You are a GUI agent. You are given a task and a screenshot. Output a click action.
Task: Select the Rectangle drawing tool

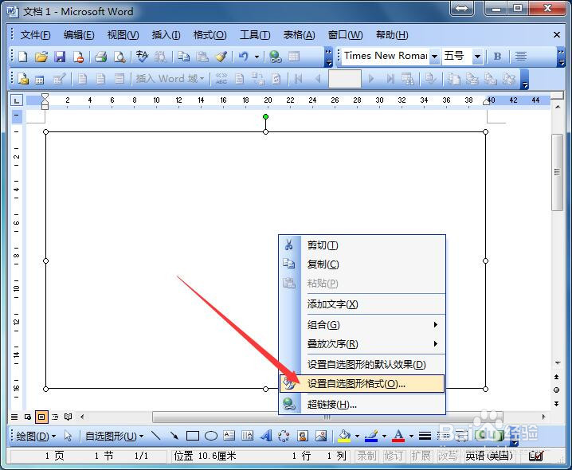click(192, 436)
